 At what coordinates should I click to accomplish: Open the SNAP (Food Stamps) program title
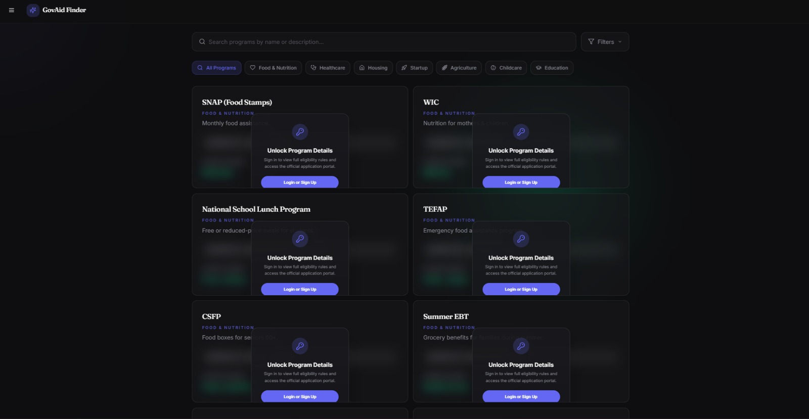pos(237,102)
